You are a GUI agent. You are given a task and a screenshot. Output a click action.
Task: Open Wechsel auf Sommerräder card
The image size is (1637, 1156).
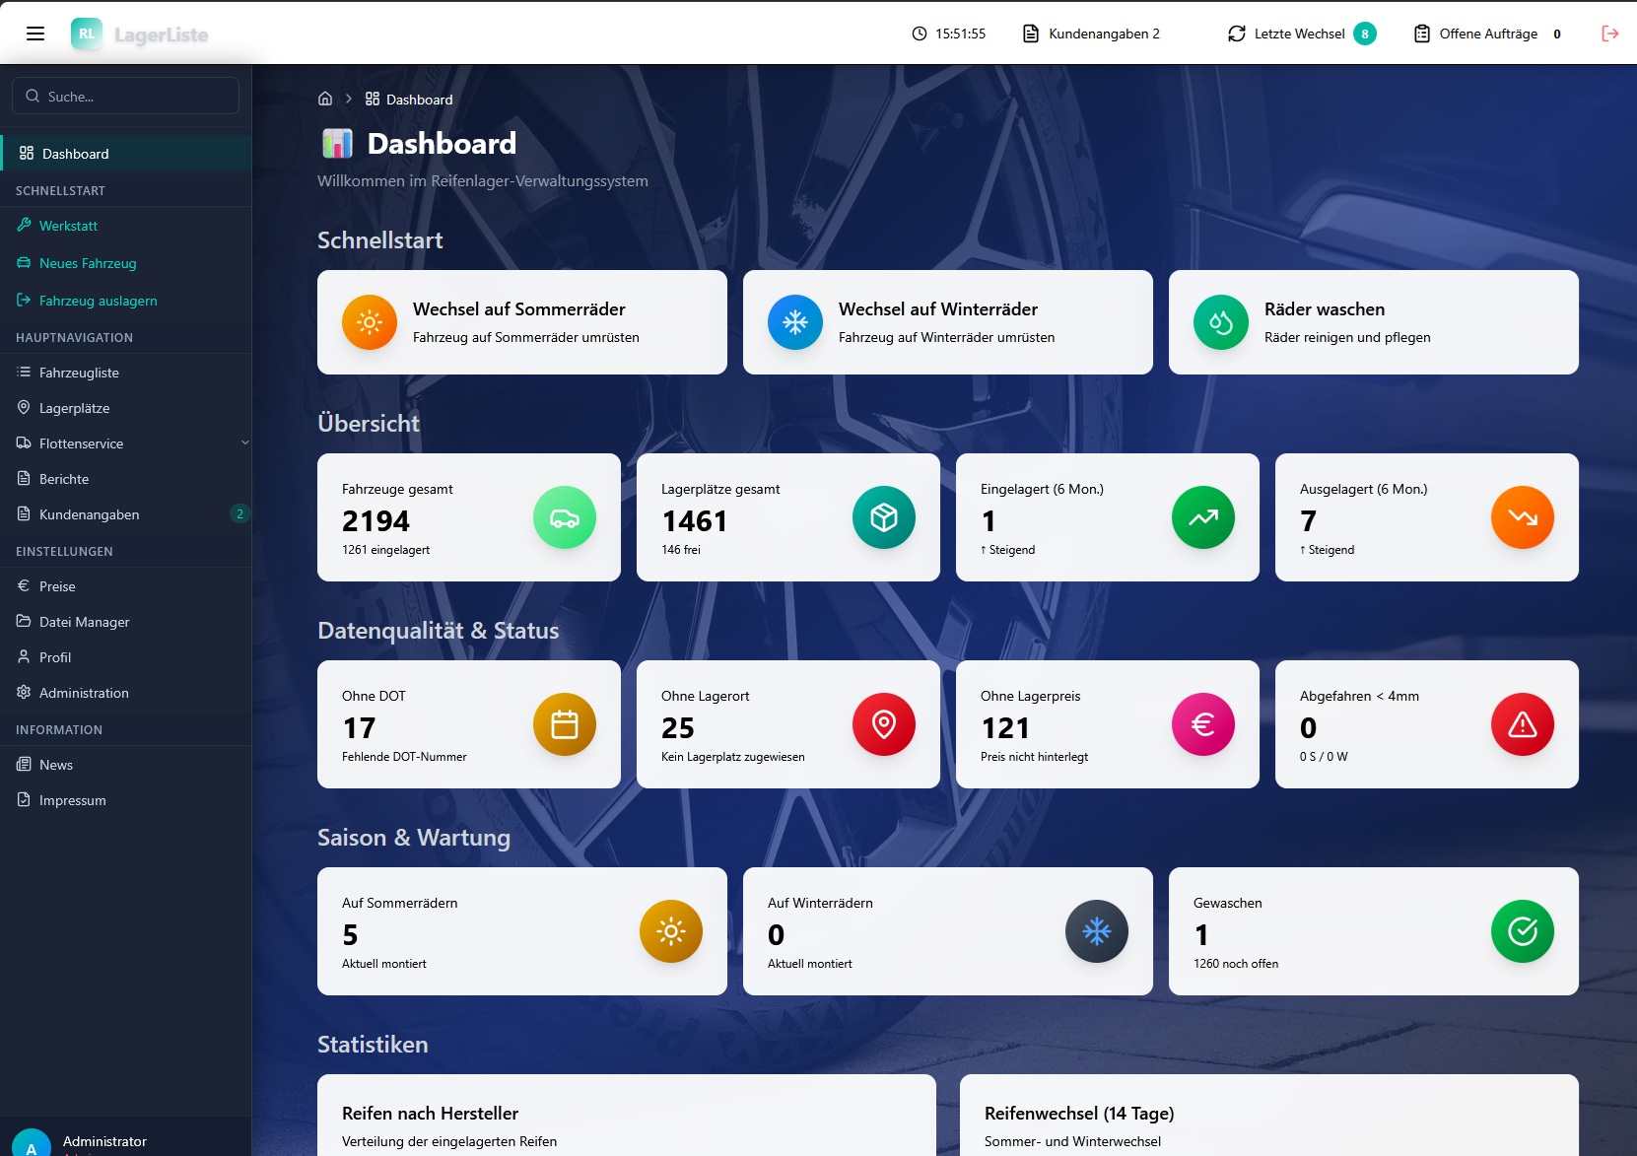coord(522,322)
